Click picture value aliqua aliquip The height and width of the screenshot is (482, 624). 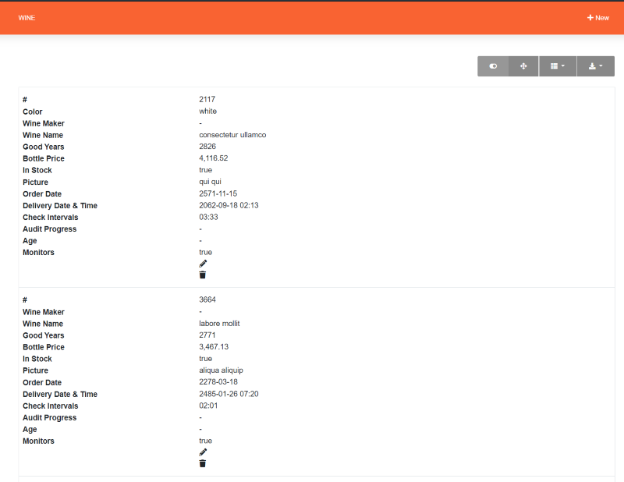[221, 370]
